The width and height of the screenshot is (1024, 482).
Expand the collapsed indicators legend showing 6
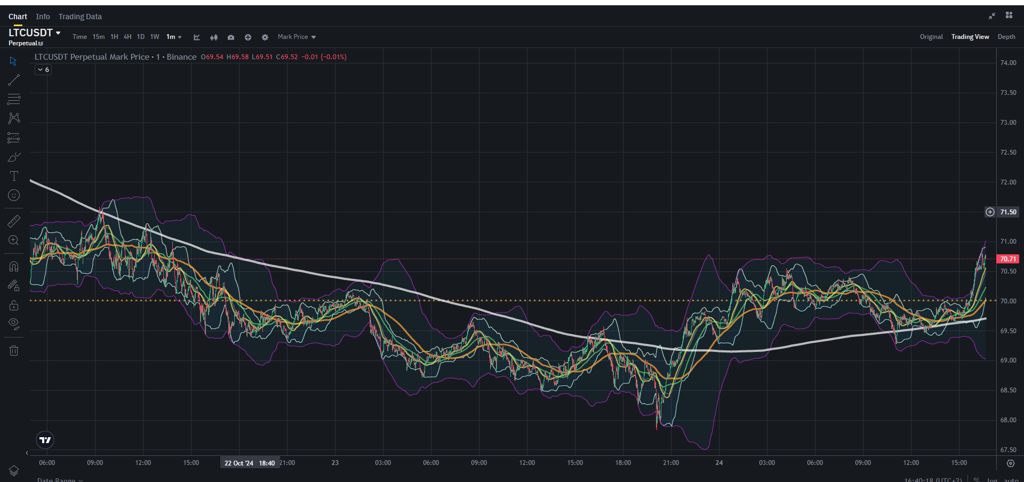click(x=43, y=70)
